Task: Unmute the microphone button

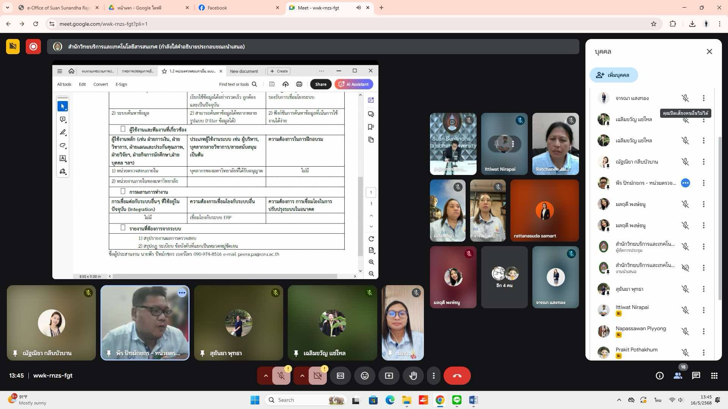Action: [x=281, y=376]
